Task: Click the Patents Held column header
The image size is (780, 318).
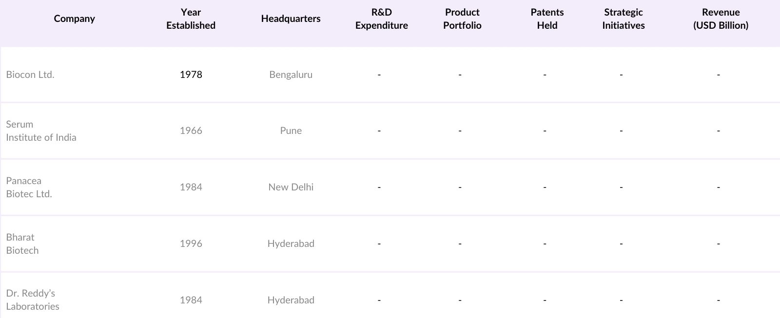Action: pos(547,19)
